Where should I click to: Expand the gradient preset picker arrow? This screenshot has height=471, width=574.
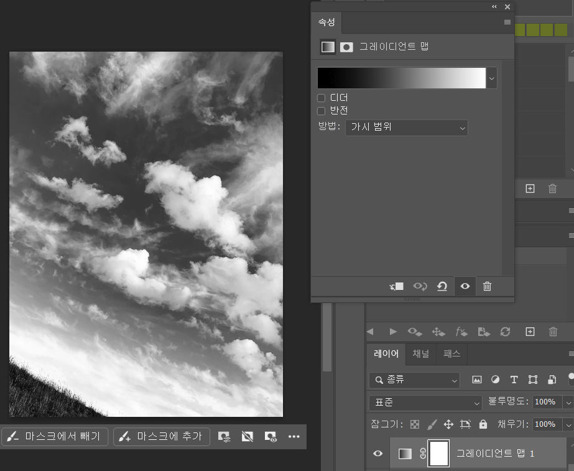492,78
